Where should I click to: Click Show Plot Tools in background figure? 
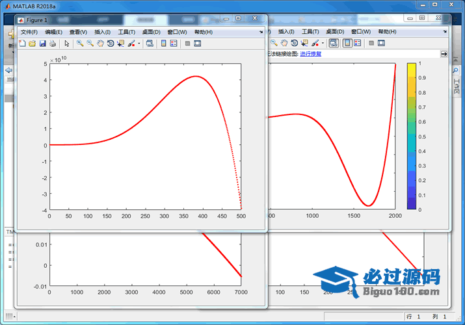click(x=381, y=44)
